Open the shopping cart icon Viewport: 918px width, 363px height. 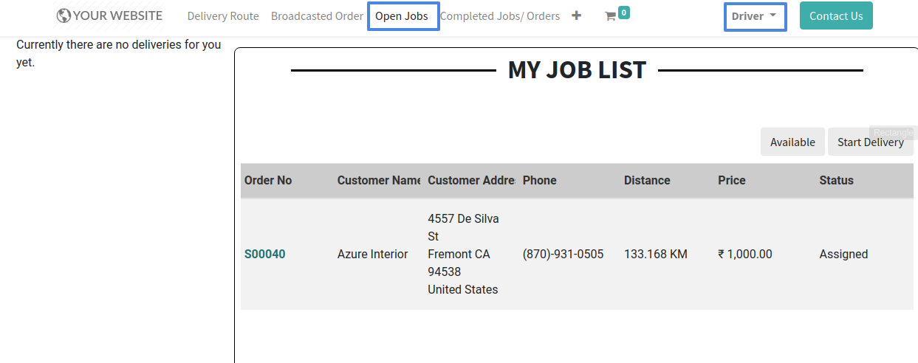610,16
